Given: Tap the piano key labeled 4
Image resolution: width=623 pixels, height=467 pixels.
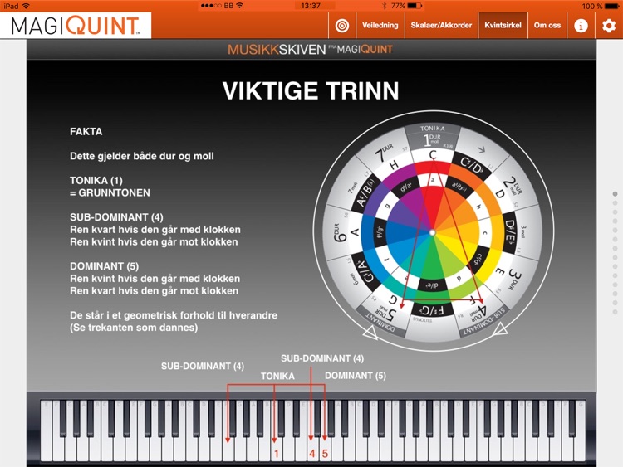Looking at the screenshot, I should tap(312, 448).
